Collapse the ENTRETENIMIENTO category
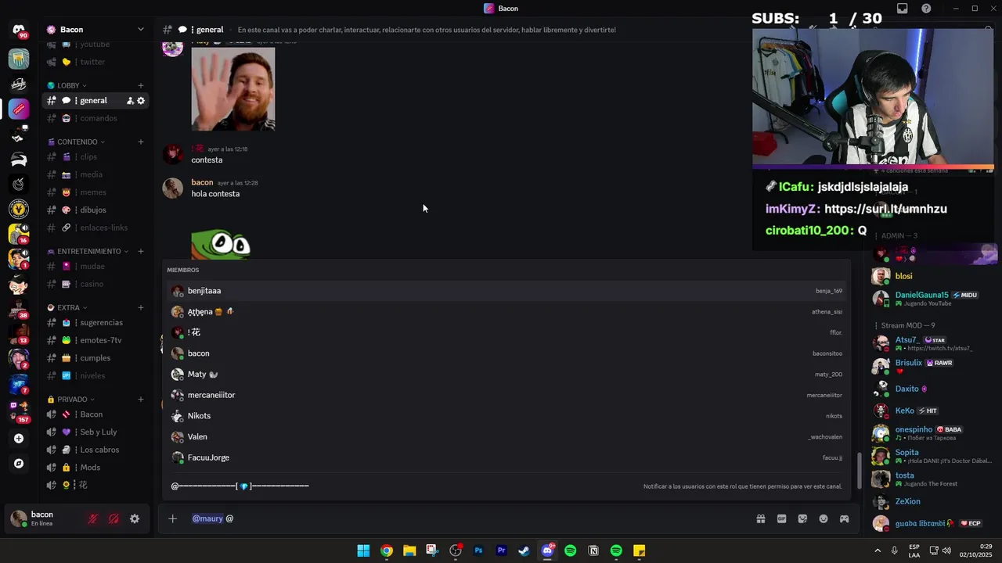1002x563 pixels. pyautogui.click(x=88, y=251)
